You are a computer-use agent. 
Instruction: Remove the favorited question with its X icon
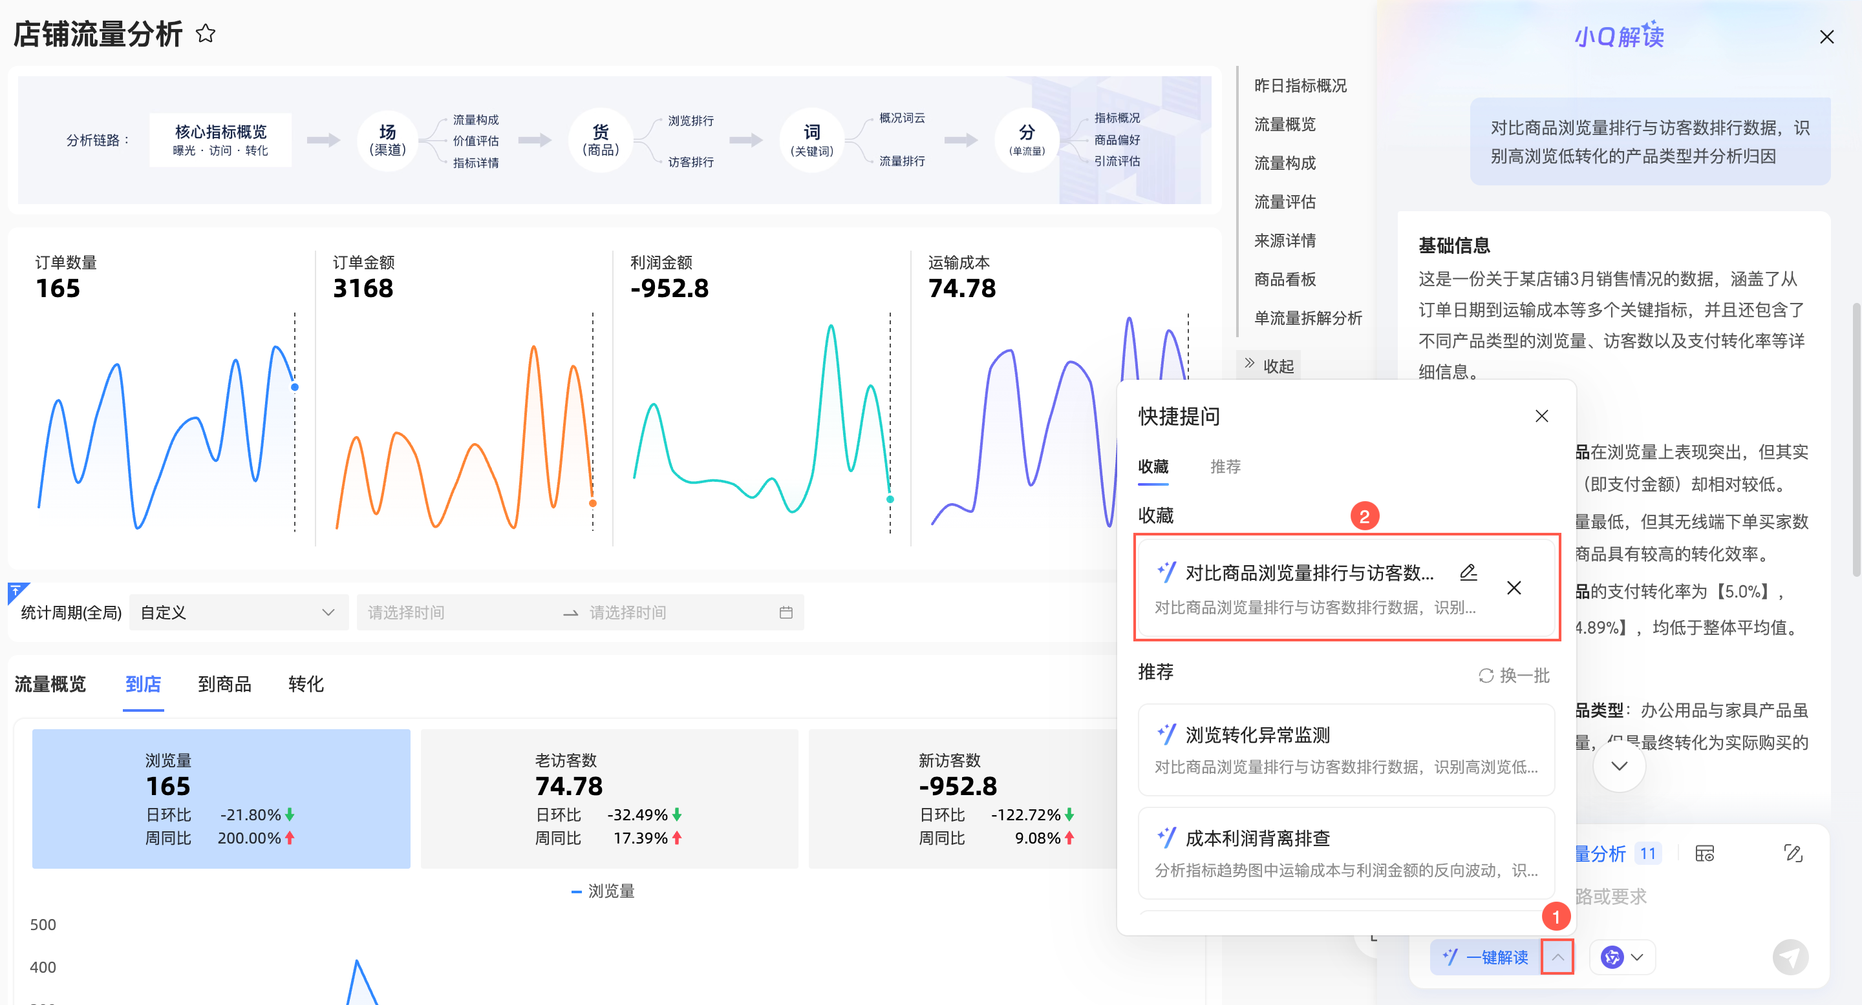(1514, 588)
